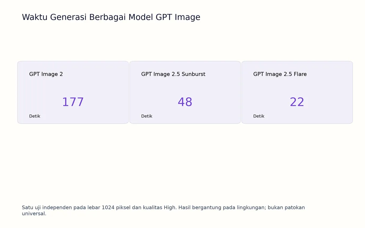The height and width of the screenshot is (228, 365).
Task: Click the title 'Waktu Generasi Berbagai Model GPT Image'
Action: coord(111,17)
